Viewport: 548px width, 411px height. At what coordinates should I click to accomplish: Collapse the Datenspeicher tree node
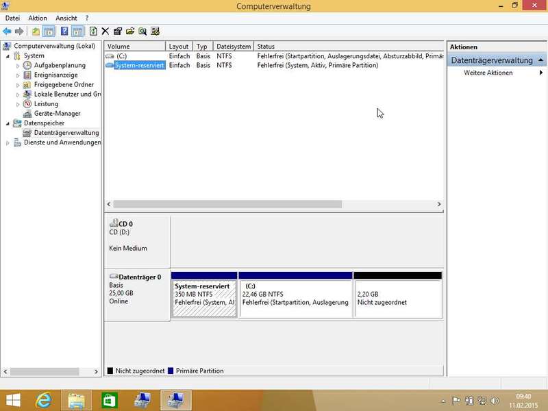pyautogui.click(x=8, y=123)
